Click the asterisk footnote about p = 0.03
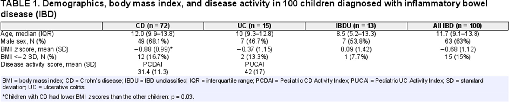This screenshot has width=509, height=102. tap(98, 97)
